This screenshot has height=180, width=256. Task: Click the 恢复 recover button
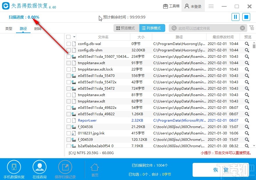tap(221, 170)
